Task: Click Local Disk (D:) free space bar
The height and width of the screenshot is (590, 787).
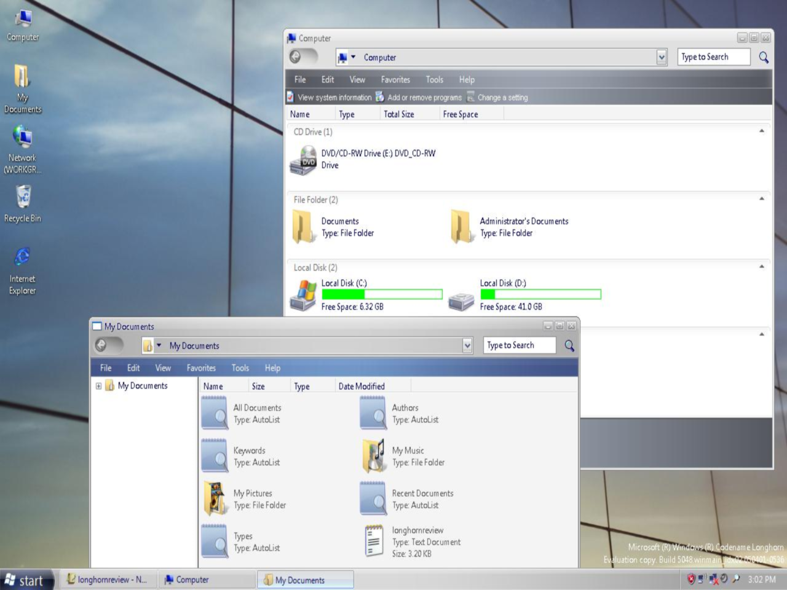Action: (540, 294)
